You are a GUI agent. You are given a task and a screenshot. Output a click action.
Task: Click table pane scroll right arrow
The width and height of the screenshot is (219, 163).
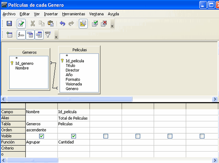click(x=215, y=99)
